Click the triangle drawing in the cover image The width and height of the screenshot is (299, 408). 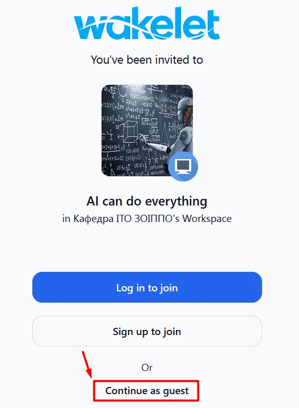click(x=165, y=135)
